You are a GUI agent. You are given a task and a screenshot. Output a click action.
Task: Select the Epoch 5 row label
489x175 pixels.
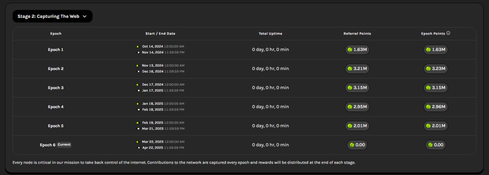(x=56, y=126)
